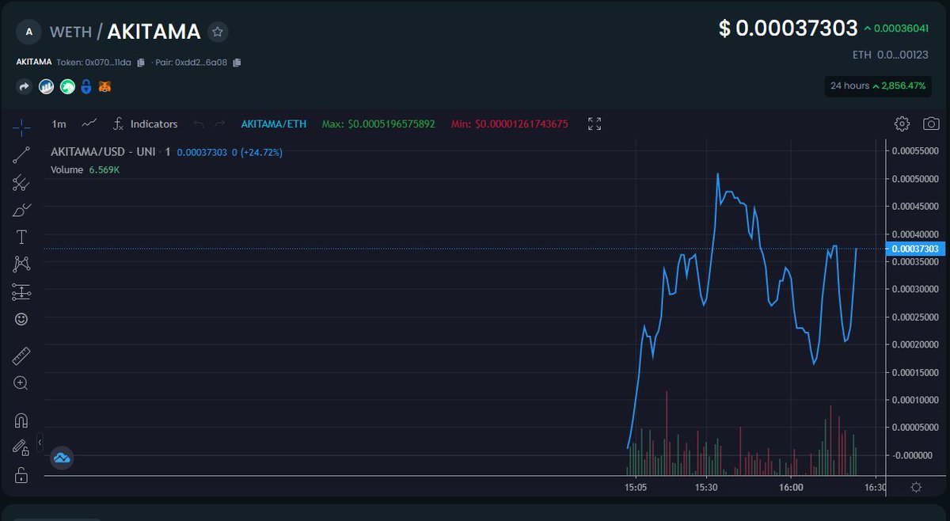Toggle stay in drawing mode pencil-lock
Screen dimensions: 950x521
[x=21, y=447]
